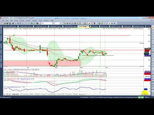The width and height of the screenshot is (154, 115).
Task: Open the View menu
Action: tap(11, 20)
